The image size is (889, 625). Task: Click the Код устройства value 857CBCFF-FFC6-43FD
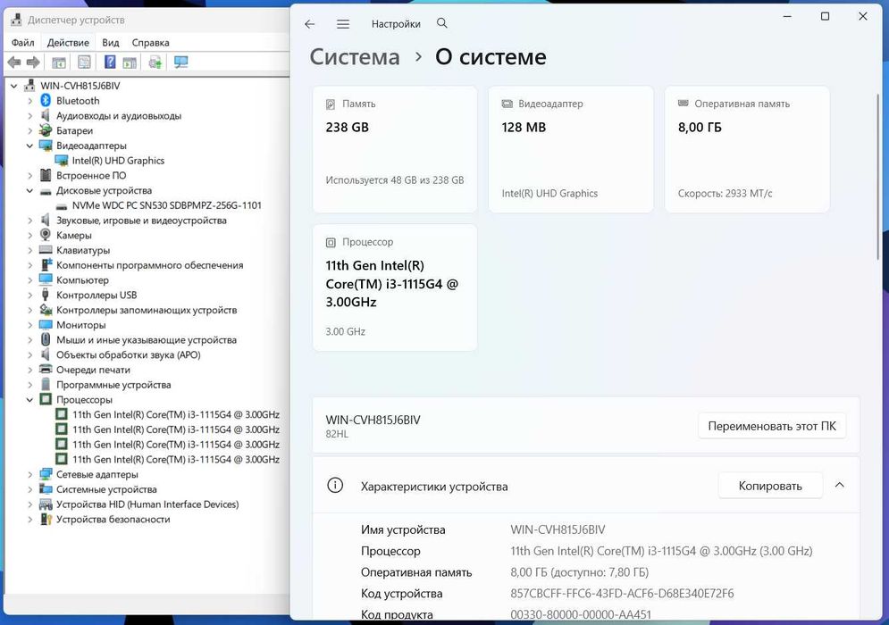coord(622,593)
